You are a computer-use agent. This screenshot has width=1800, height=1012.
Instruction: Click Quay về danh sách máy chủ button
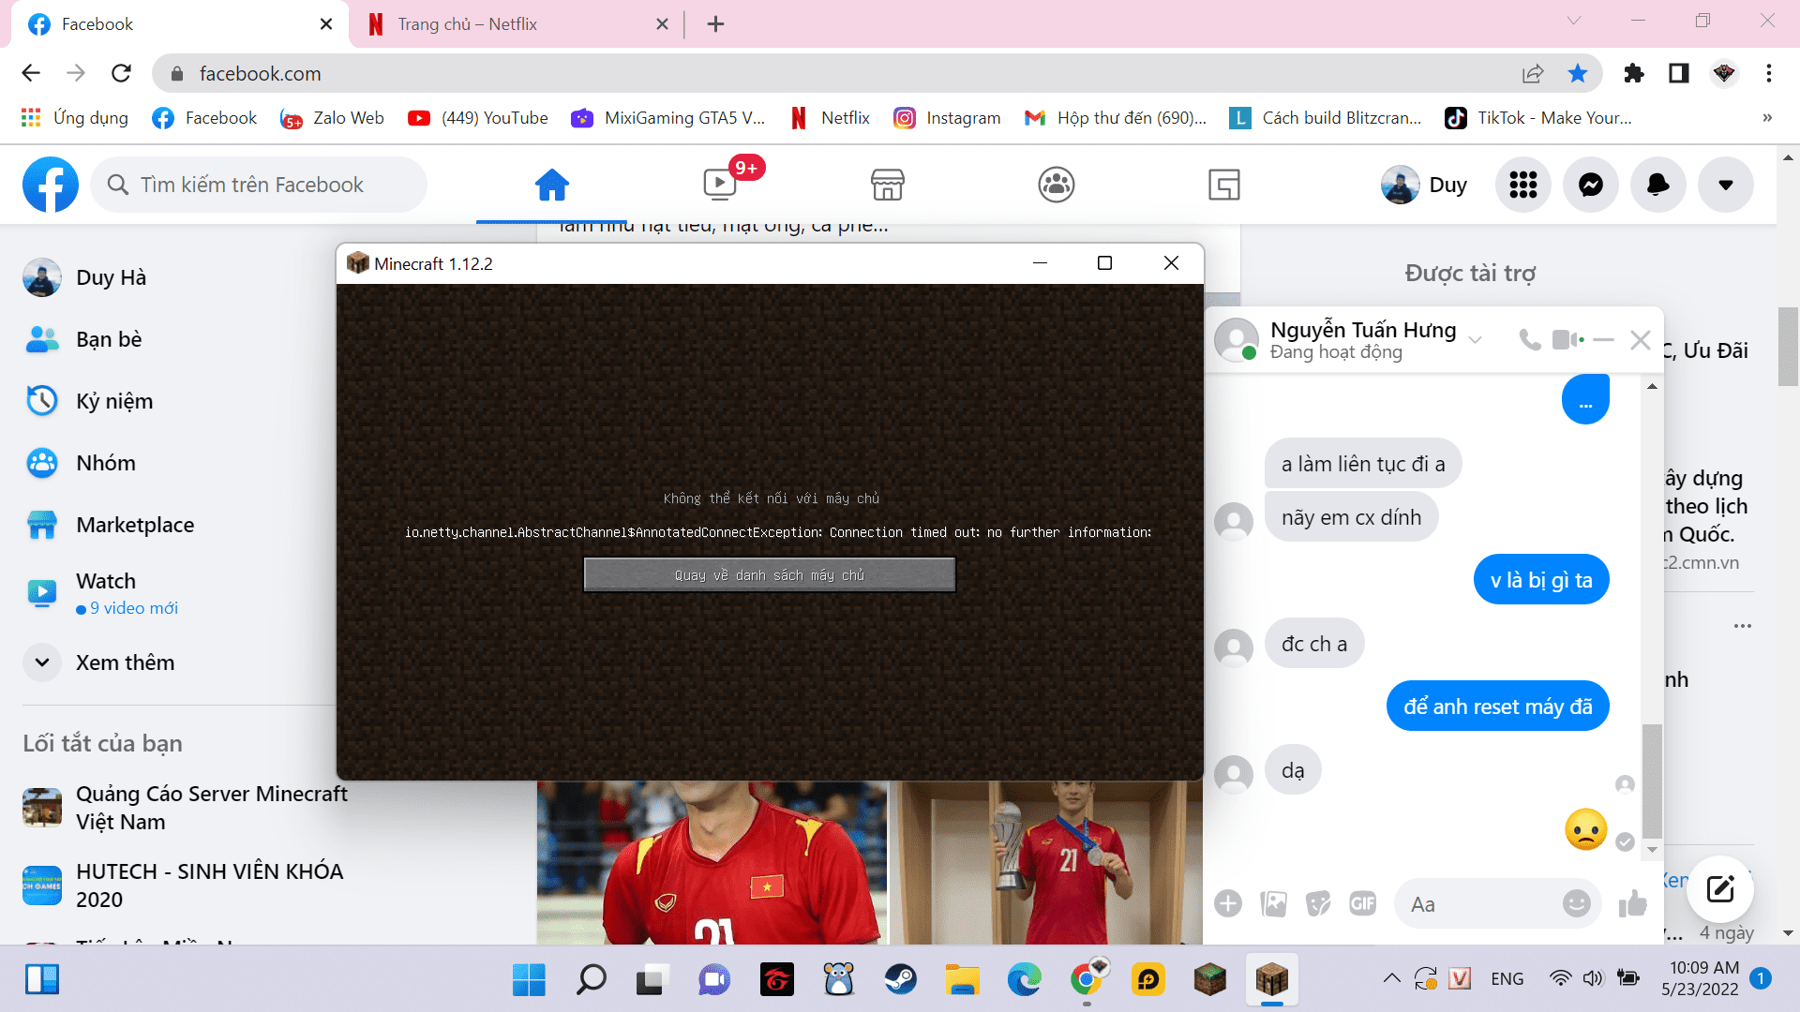pos(769,574)
